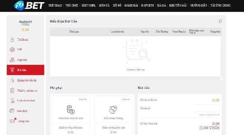Open the KHUYẾN MÃI promotions page
The height and width of the screenshot is (135, 244).
click(178, 6)
